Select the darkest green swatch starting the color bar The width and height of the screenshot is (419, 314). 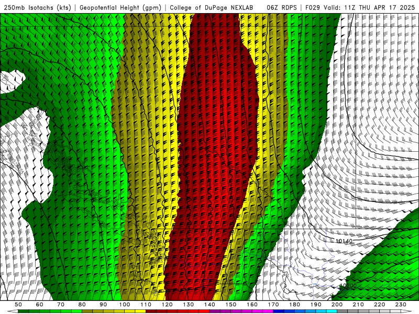(24, 311)
